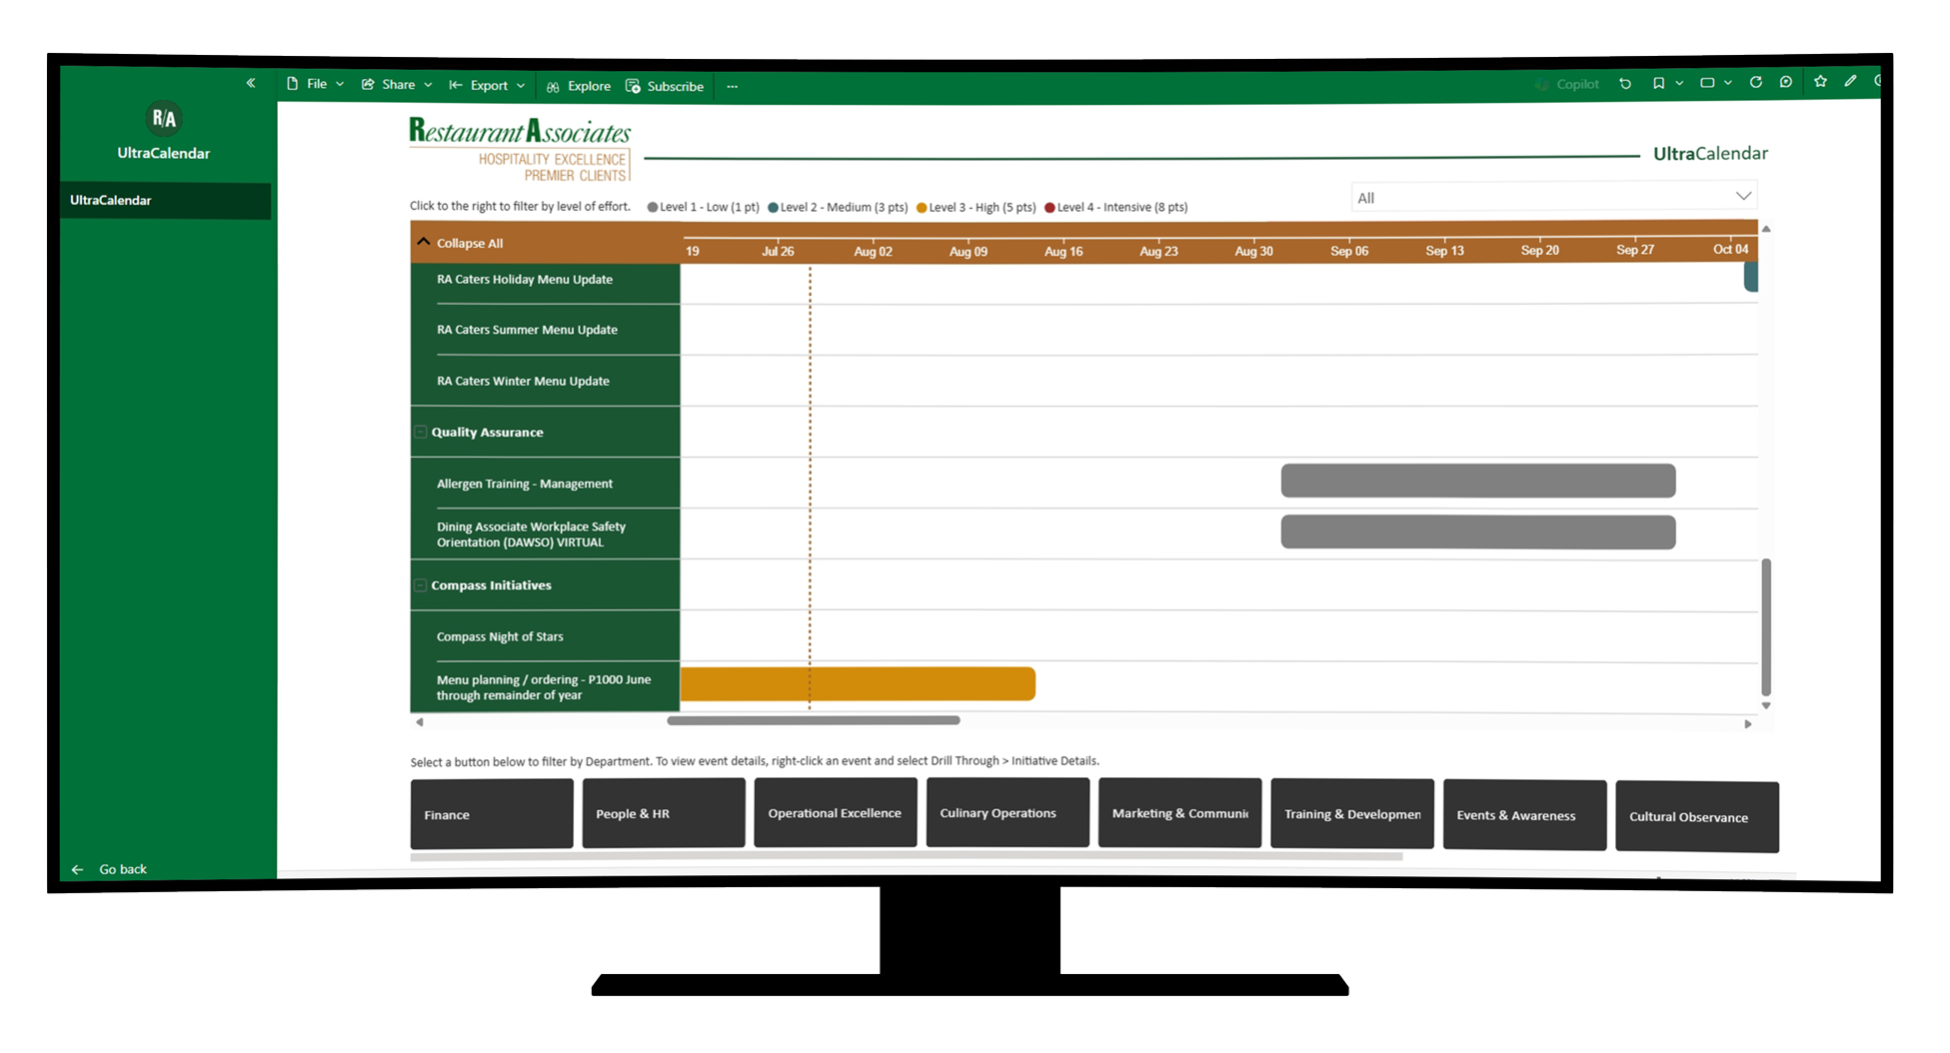
Task: Reset the report with the undo arrow icon
Action: click(1625, 84)
